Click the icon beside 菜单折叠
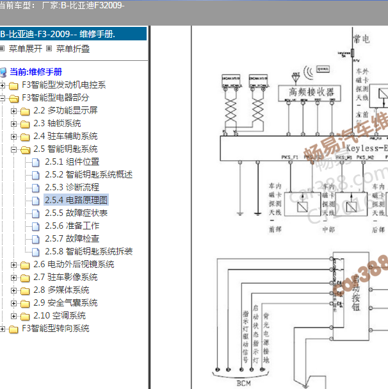Viewport: 388px width, 389px height. pos(49,48)
